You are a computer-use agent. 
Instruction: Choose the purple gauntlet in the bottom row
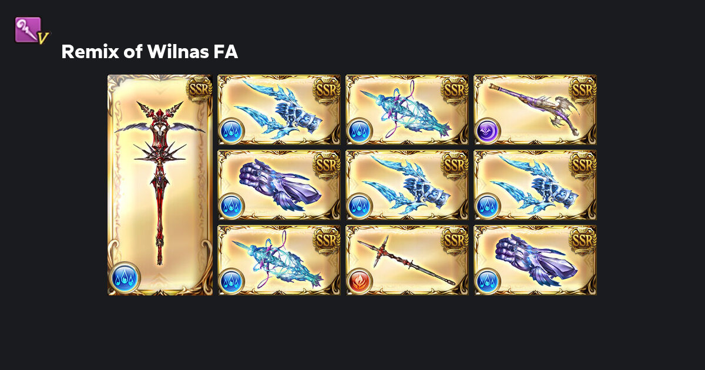[x=535, y=260]
